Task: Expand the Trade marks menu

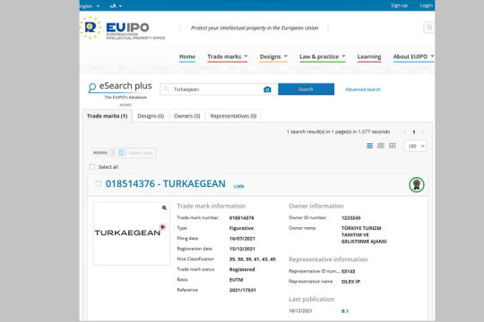Action: tap(228, 56)
